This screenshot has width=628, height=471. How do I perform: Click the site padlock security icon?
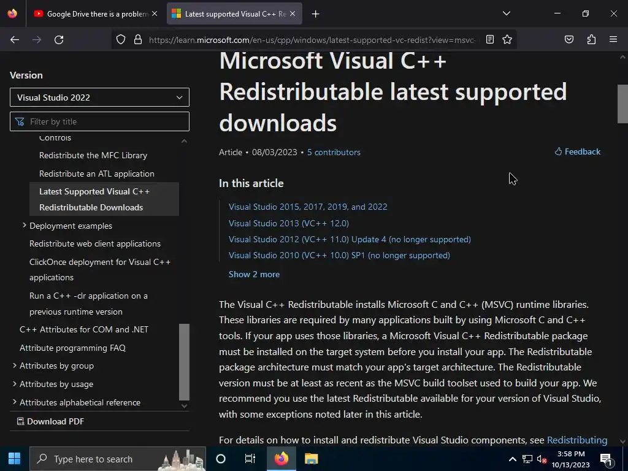click(x=138, y=40)
